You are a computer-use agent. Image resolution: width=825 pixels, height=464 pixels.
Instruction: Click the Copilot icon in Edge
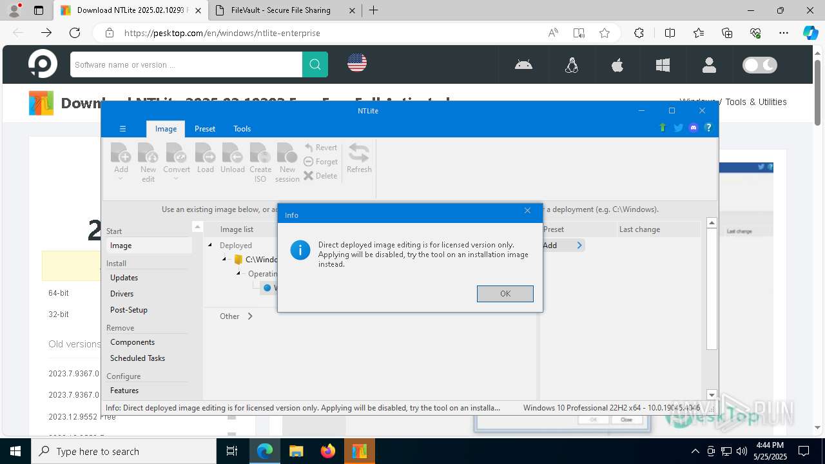[810, 33]
